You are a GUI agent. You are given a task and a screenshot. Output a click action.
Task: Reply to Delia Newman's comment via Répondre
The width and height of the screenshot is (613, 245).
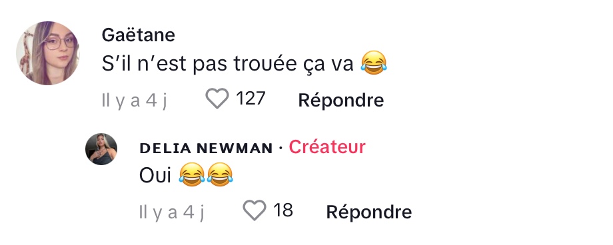coord(369,212)
